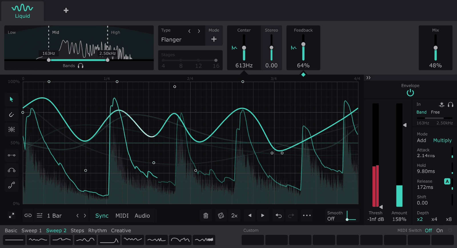Listen to bands with headphones icon
Screen dimensions: 457x248
(x=81, y=66)
